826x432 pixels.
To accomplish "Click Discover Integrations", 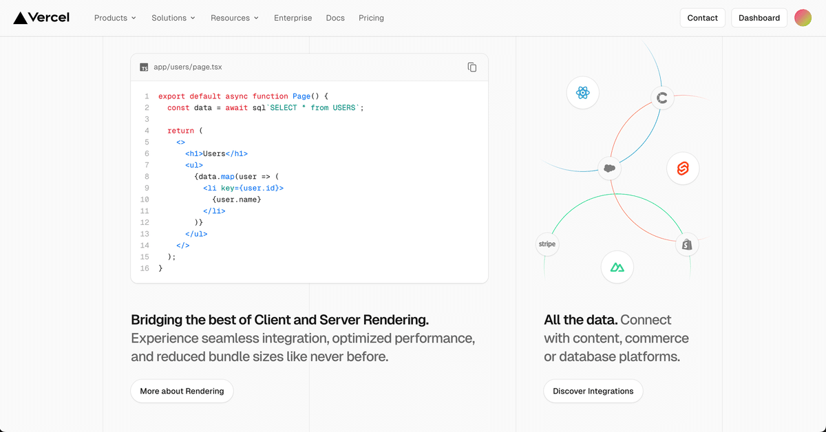I will pyautogui.click(x=593, y=391).
